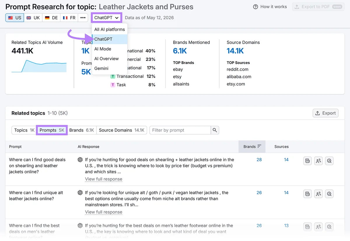Choose AI Overview option
This screenshot has height=241, width=350.
tap(109, 59)
